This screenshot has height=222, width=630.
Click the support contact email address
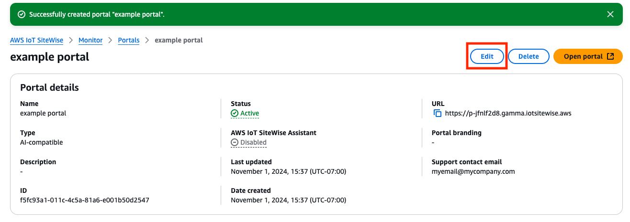[x=473, y=171]
